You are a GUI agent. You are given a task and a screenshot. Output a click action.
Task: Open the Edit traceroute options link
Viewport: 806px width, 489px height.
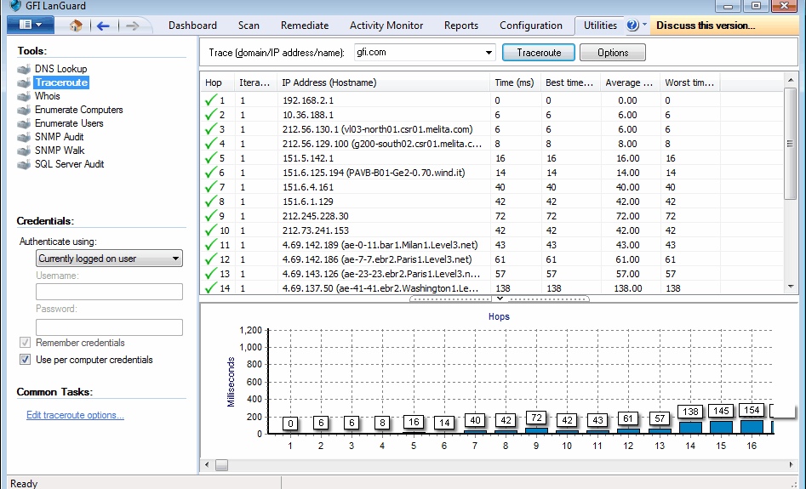coord(75,415)
